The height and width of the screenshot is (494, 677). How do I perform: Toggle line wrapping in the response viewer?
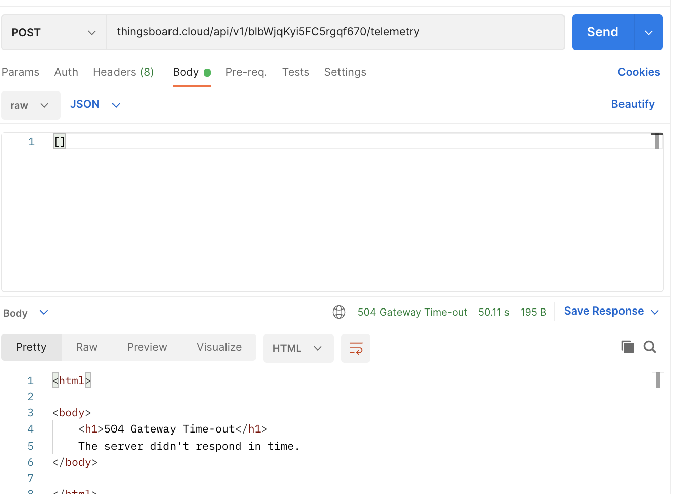click(356, 348)
